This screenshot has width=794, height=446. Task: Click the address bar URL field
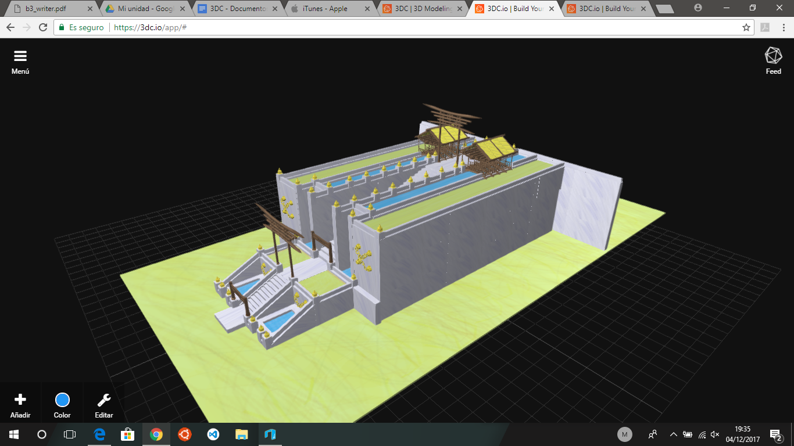pos(407,27)
